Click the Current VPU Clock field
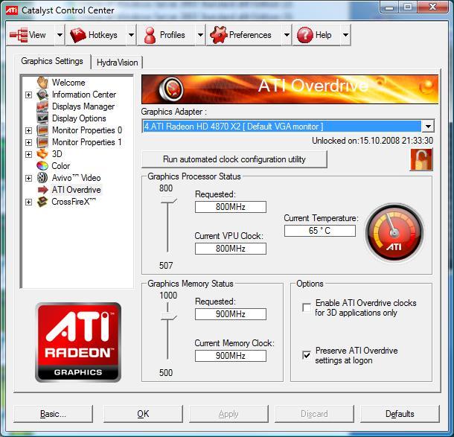 [x=231, y=249]
